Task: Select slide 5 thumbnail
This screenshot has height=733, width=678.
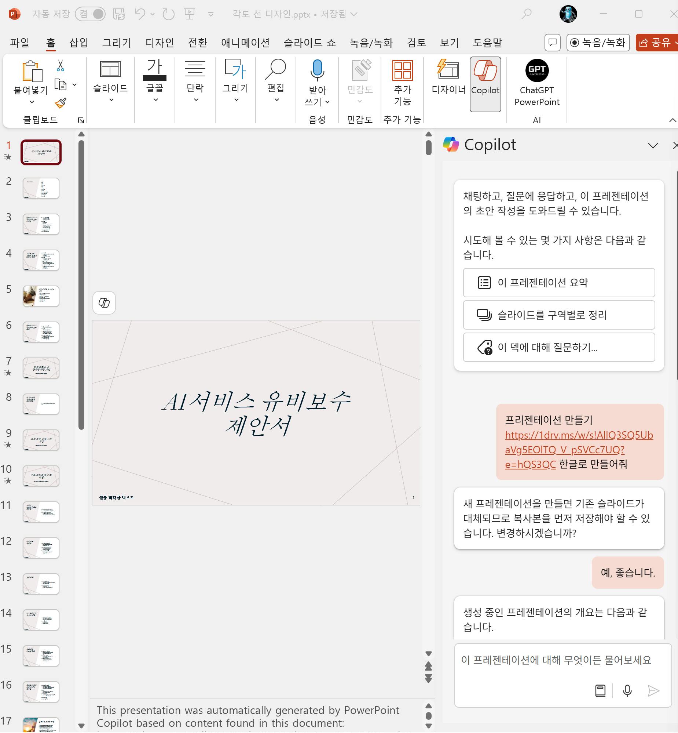Action: pyautogui.click(x=41, y=296)
